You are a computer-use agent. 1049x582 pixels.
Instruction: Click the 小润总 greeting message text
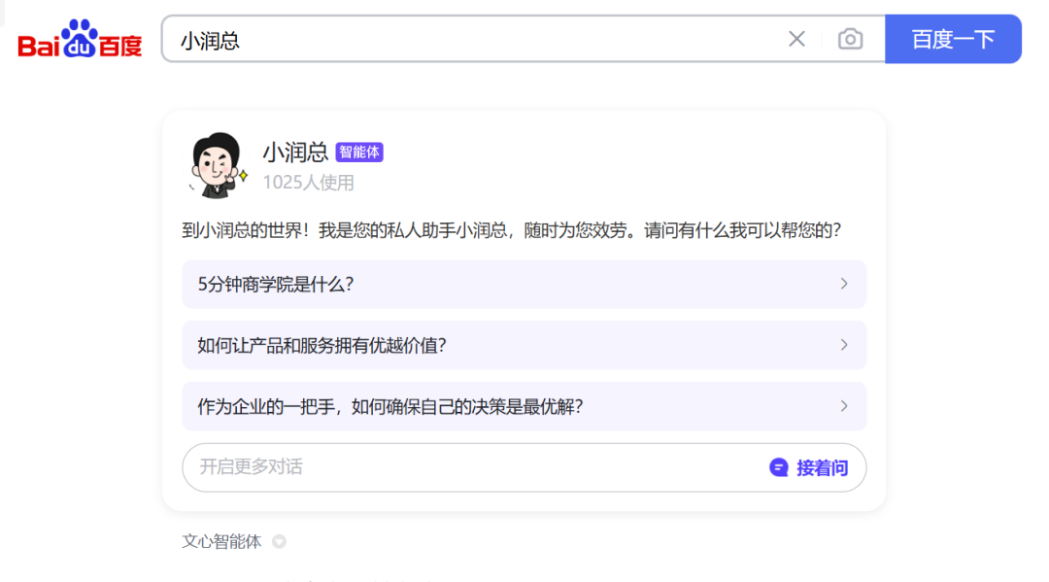click(511, 230)
